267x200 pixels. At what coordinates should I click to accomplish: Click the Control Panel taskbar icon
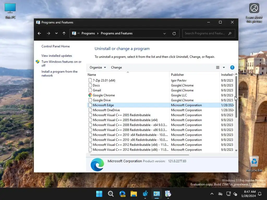click(x=157, y=194)
